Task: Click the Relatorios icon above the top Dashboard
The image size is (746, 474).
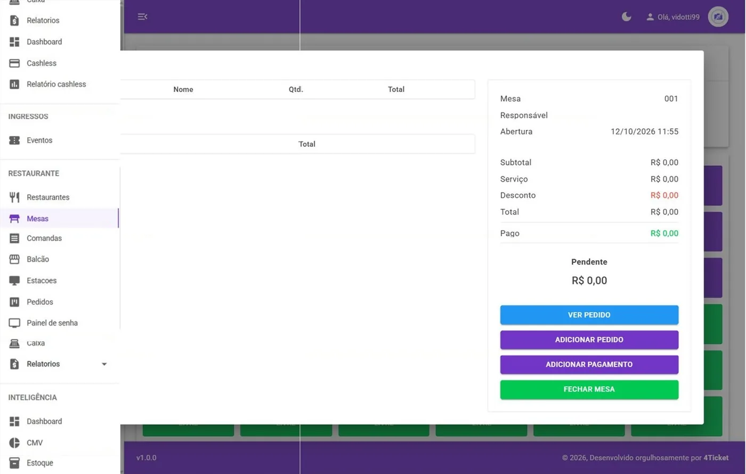Action: [x=14, y=20]
